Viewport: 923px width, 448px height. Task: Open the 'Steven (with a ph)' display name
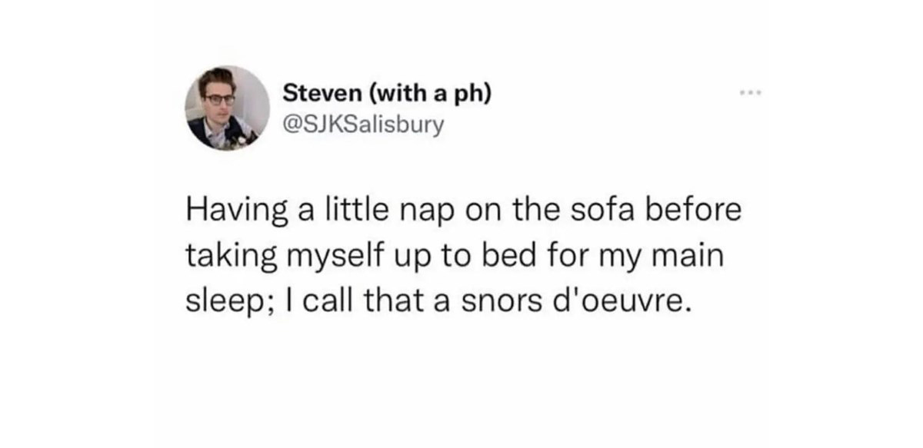pos(386,95)
